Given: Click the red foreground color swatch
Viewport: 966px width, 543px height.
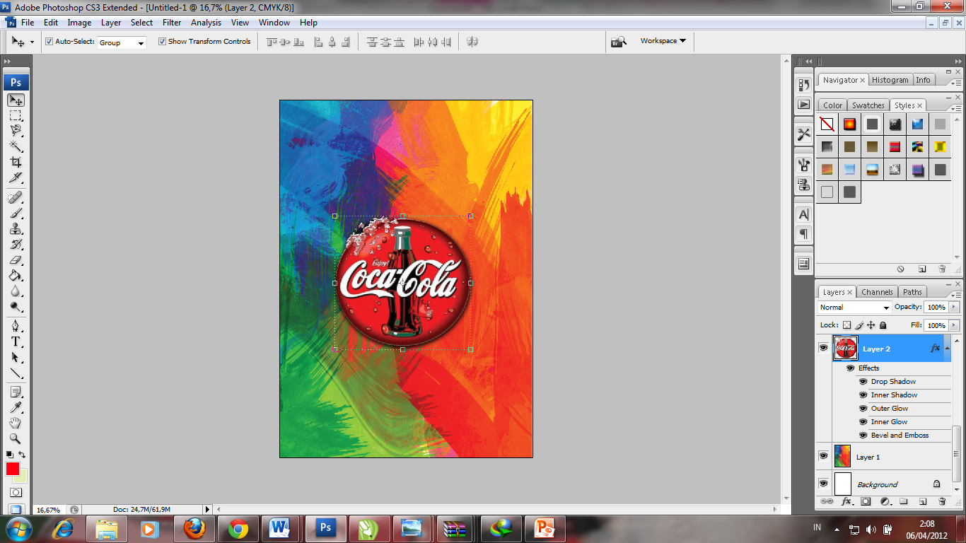Looking at the screenshot, I should coord(13,469).
